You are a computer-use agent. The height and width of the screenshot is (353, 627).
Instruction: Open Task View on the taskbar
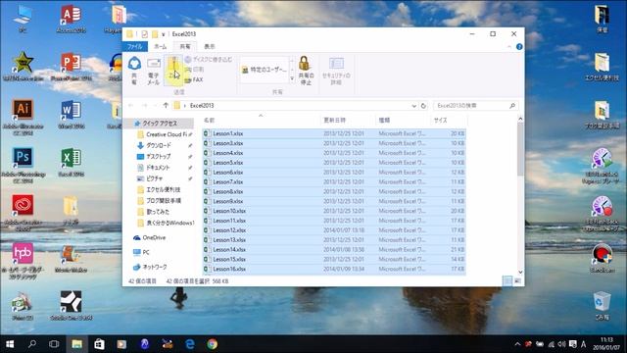[x=54, y=344]
